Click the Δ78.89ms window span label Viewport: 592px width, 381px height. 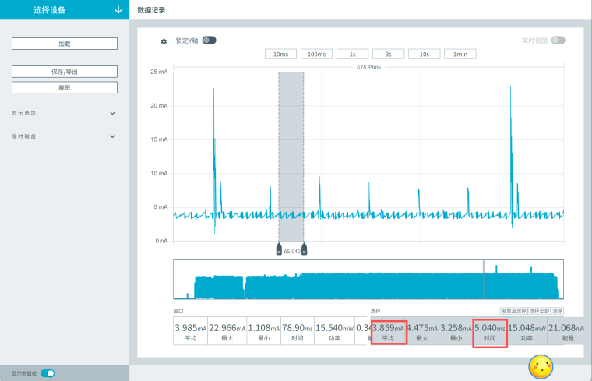pos(369,67)
